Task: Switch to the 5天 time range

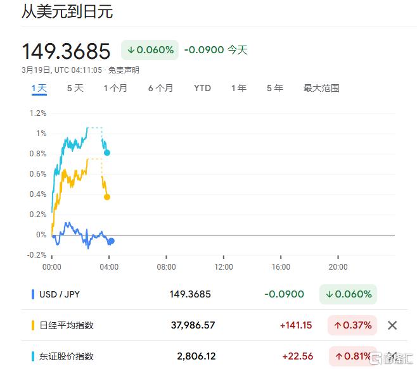Action: point(75,88)
